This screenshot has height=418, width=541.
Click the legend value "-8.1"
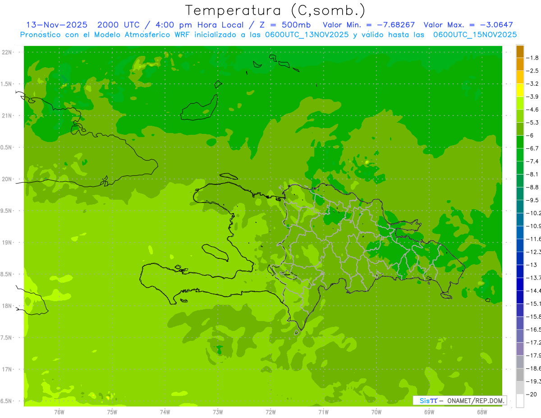[x=532, y=174]
